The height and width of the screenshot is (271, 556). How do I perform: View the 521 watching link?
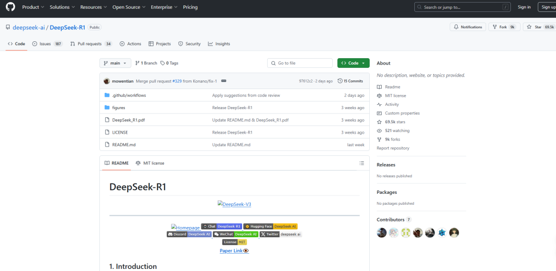(x=397, y=130)
